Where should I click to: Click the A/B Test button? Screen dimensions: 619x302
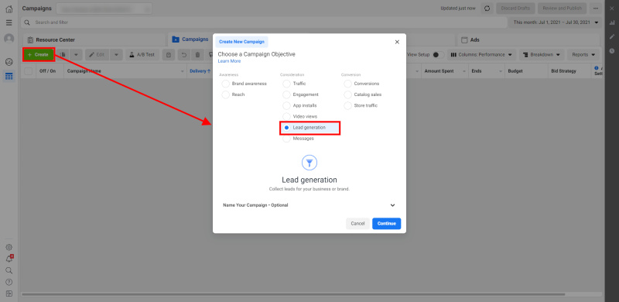[142, 54]
